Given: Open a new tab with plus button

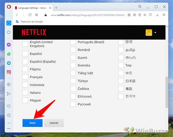Looking at the screenshot, I should point(56,8).
